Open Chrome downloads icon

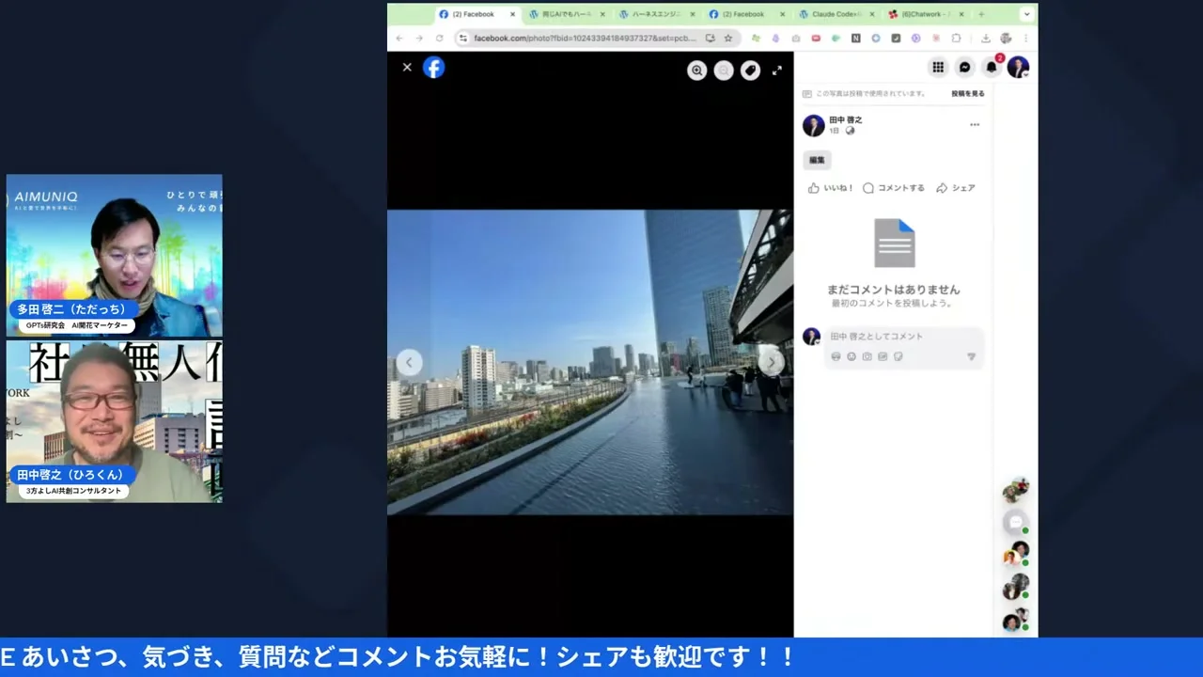coord(985,39)
